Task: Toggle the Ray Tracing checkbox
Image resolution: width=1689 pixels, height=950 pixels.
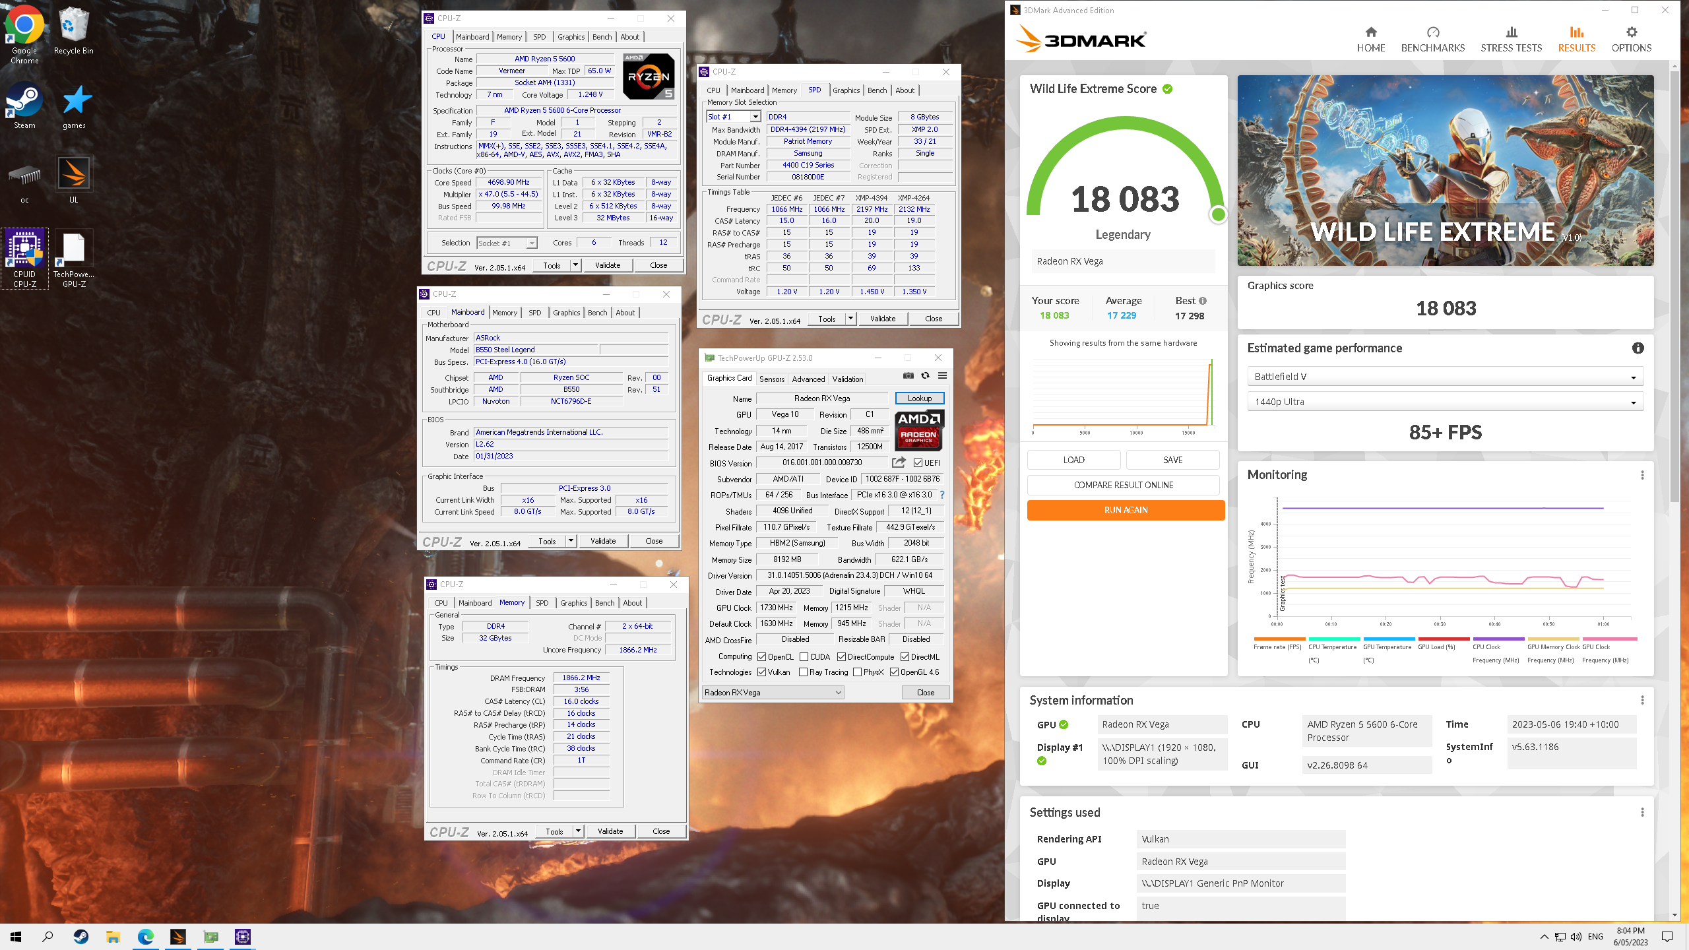Action: point(803,672)
